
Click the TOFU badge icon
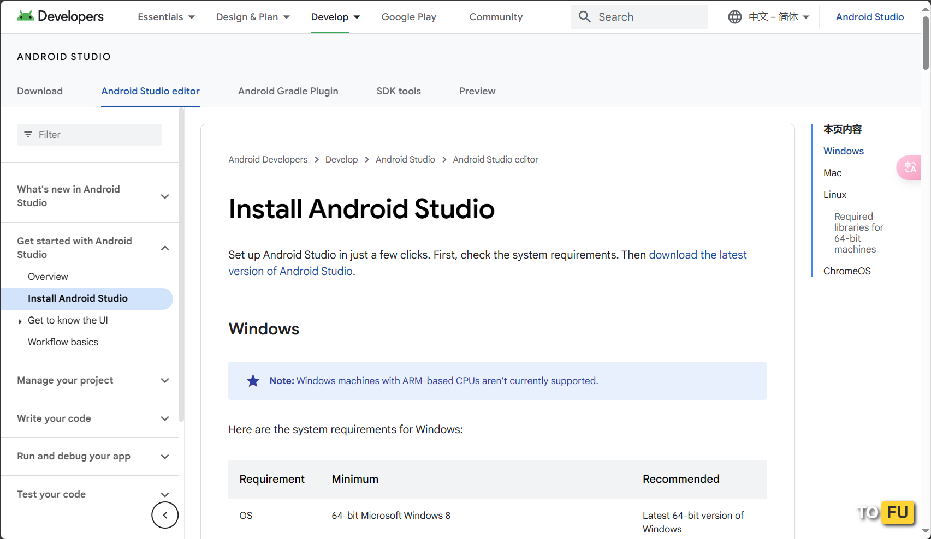click(x=886, y=513)
